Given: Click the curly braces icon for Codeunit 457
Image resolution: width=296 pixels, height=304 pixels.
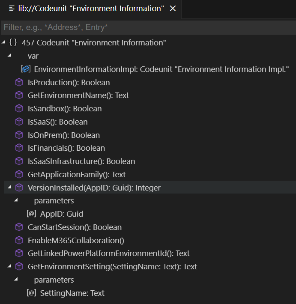Looking at the screenshot, I should pos(13,43).
